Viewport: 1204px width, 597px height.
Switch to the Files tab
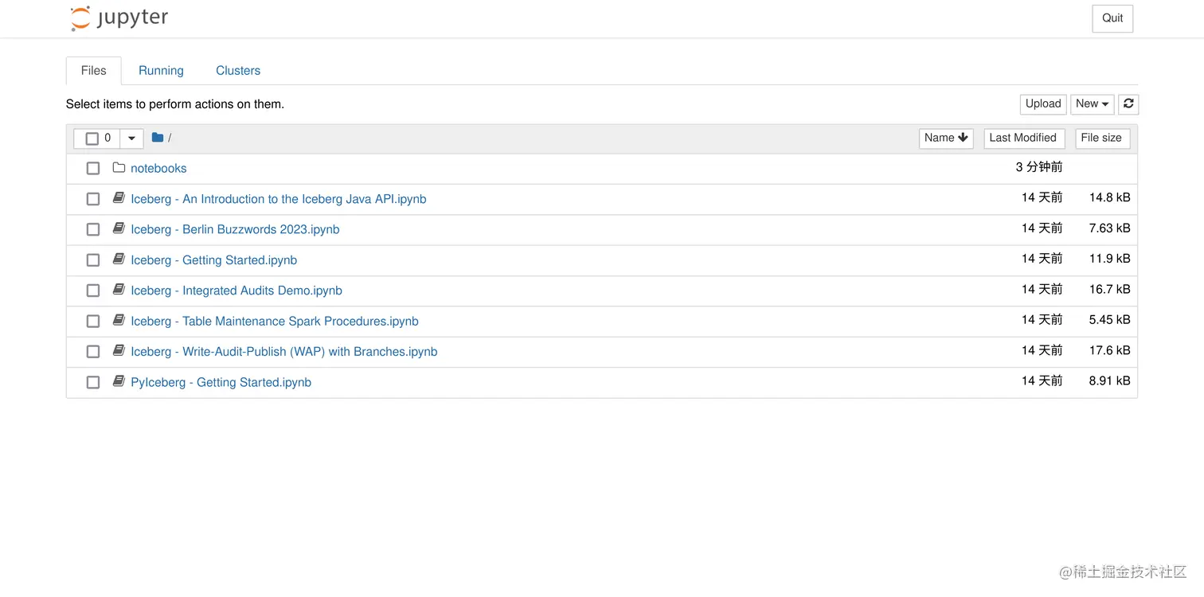pos(93,70)
